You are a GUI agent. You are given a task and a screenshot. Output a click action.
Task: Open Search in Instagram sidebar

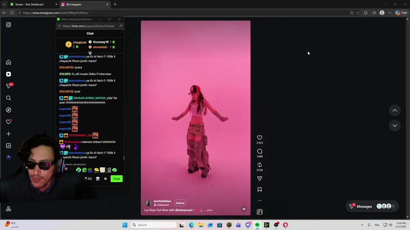[9, 98]
